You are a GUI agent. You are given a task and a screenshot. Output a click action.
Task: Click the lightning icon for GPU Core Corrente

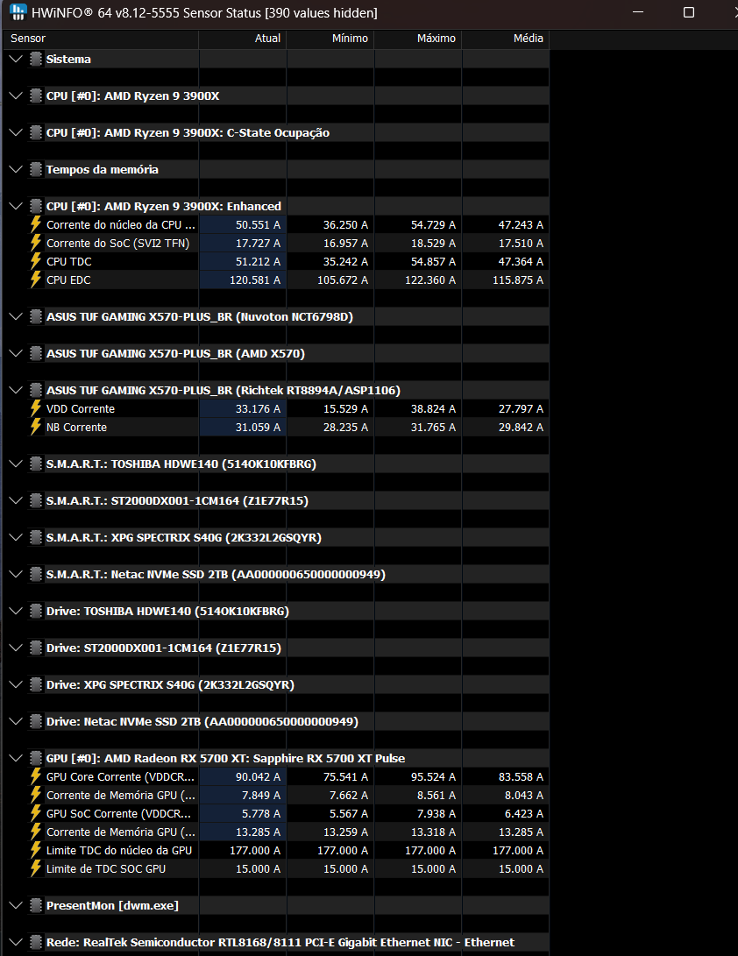(36, 776)
